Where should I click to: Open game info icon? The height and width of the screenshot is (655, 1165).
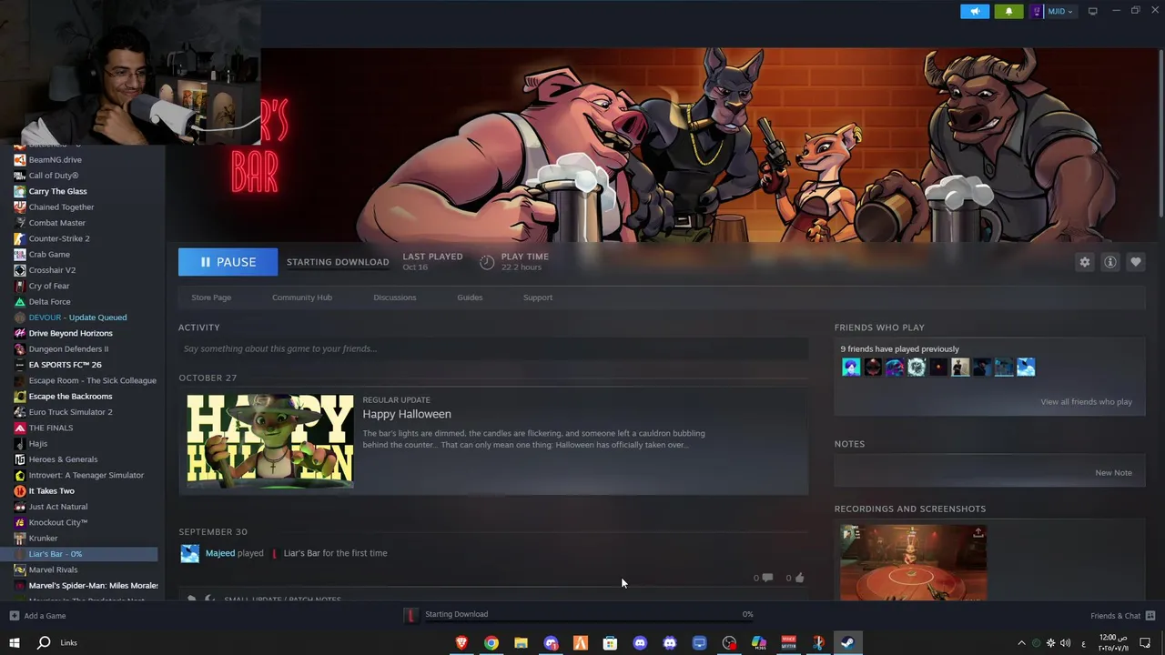[1110, 262]
